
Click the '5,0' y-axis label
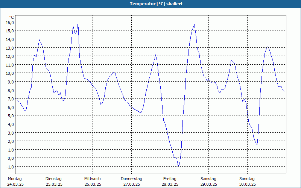(11, 116)
